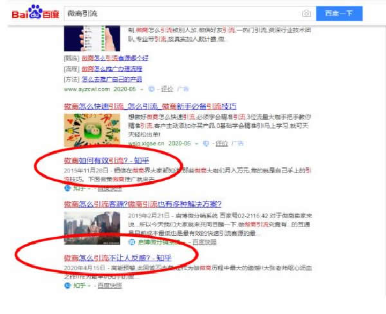This screenshot has width=386, height=314.
Task: Expand dropdown arrow beside wsiq.xigse.cn 2020-05
Action: 200,143
